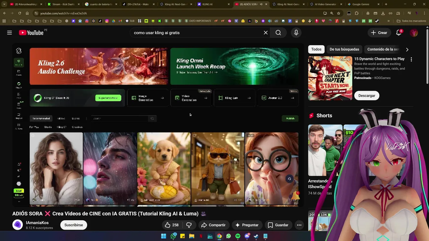Share the video via Compartir
The height and width of the screenshot is (241, 429).
pyautogui.click(x=213, y=225)
